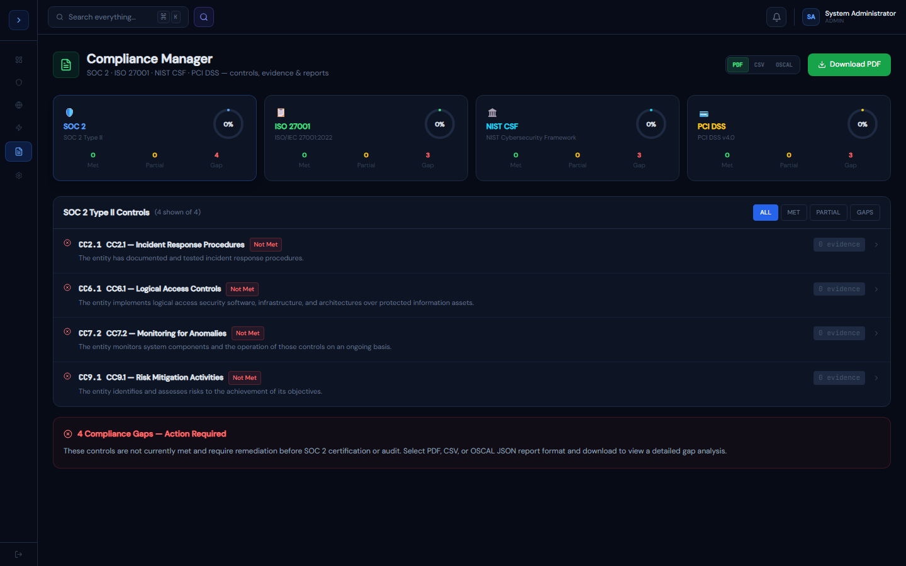This screenshot has height=566, width=906.
Task: Click the purple search icon button
Action: [x=204, y=17]
